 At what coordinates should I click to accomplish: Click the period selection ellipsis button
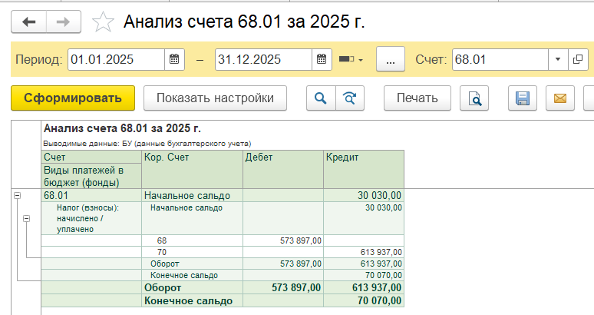pyautogui.click(x=390, y=59)
